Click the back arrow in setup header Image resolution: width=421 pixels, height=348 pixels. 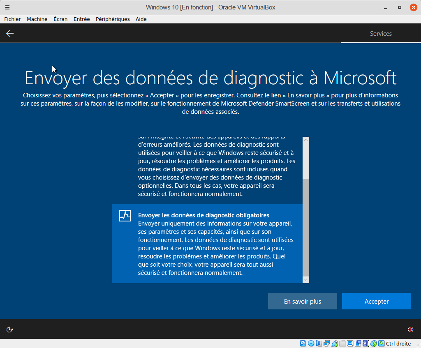pyautogui.click(x=10, y=33)
